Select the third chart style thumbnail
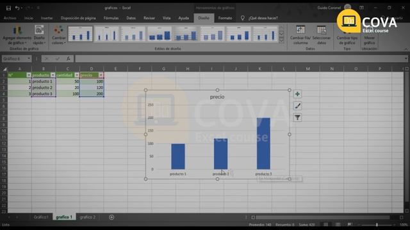This screenshot has width=410, height=230. click(133, 34)
